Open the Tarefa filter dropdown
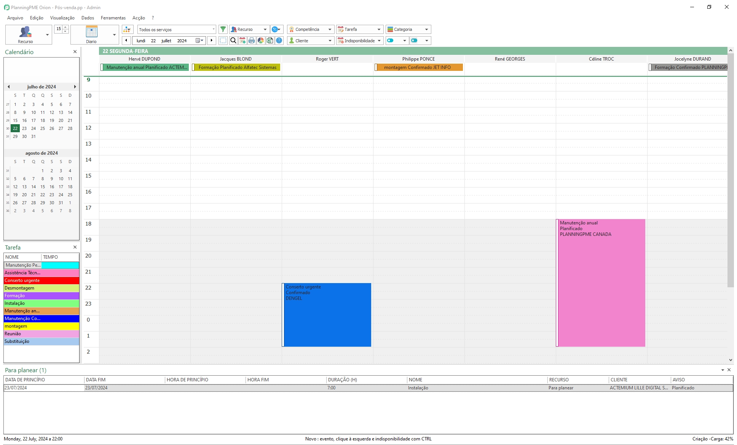 [x=359, y=29]
